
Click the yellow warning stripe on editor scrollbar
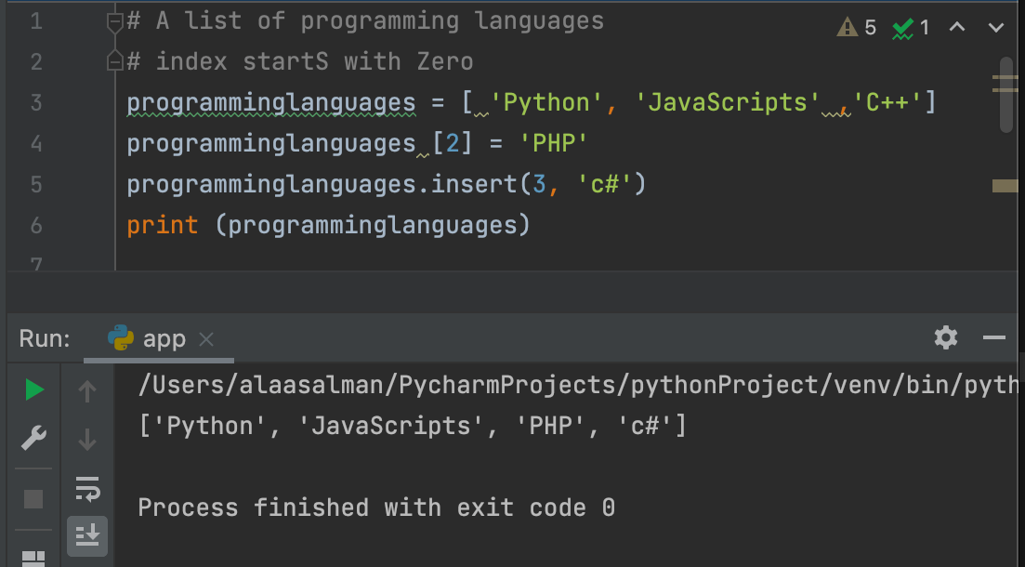pos(1005,186)
